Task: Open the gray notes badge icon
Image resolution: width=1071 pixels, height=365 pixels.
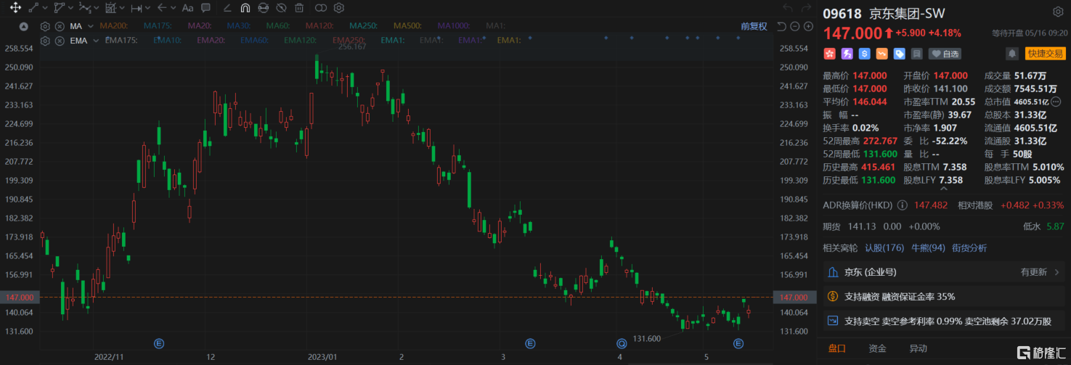Action: point(916,53)
